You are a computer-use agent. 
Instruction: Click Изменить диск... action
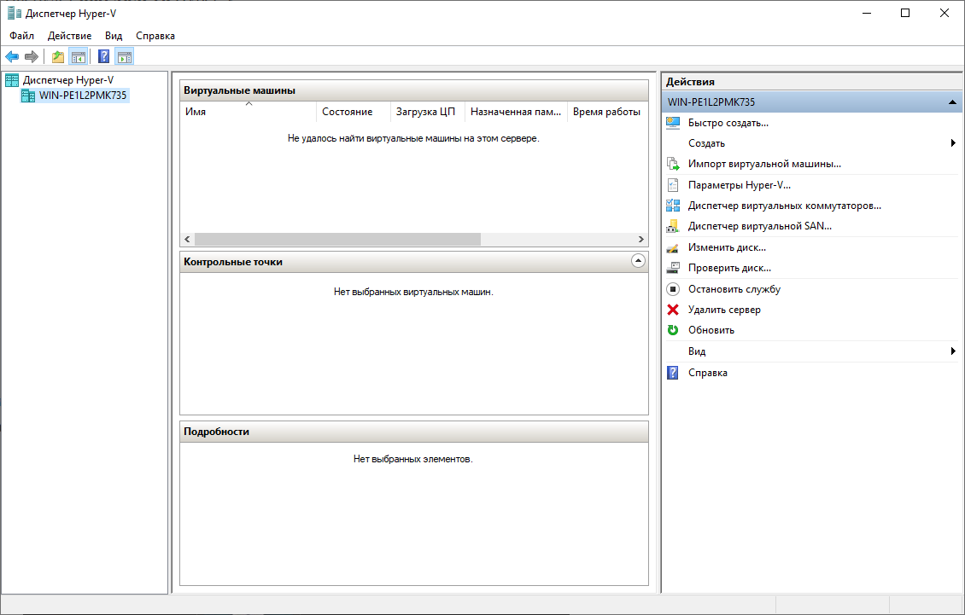(x=727, y=247)
